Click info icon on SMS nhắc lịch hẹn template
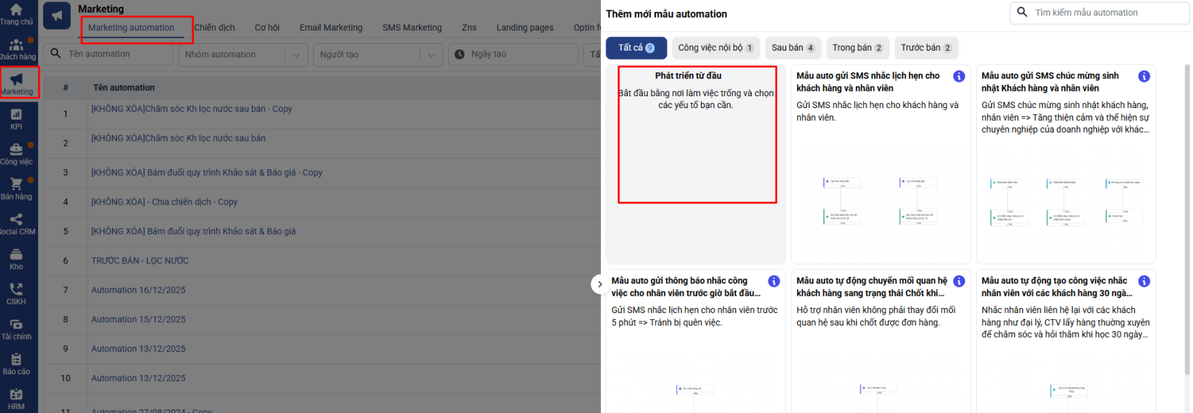The image size is (1193, 413). pos(959,77)
